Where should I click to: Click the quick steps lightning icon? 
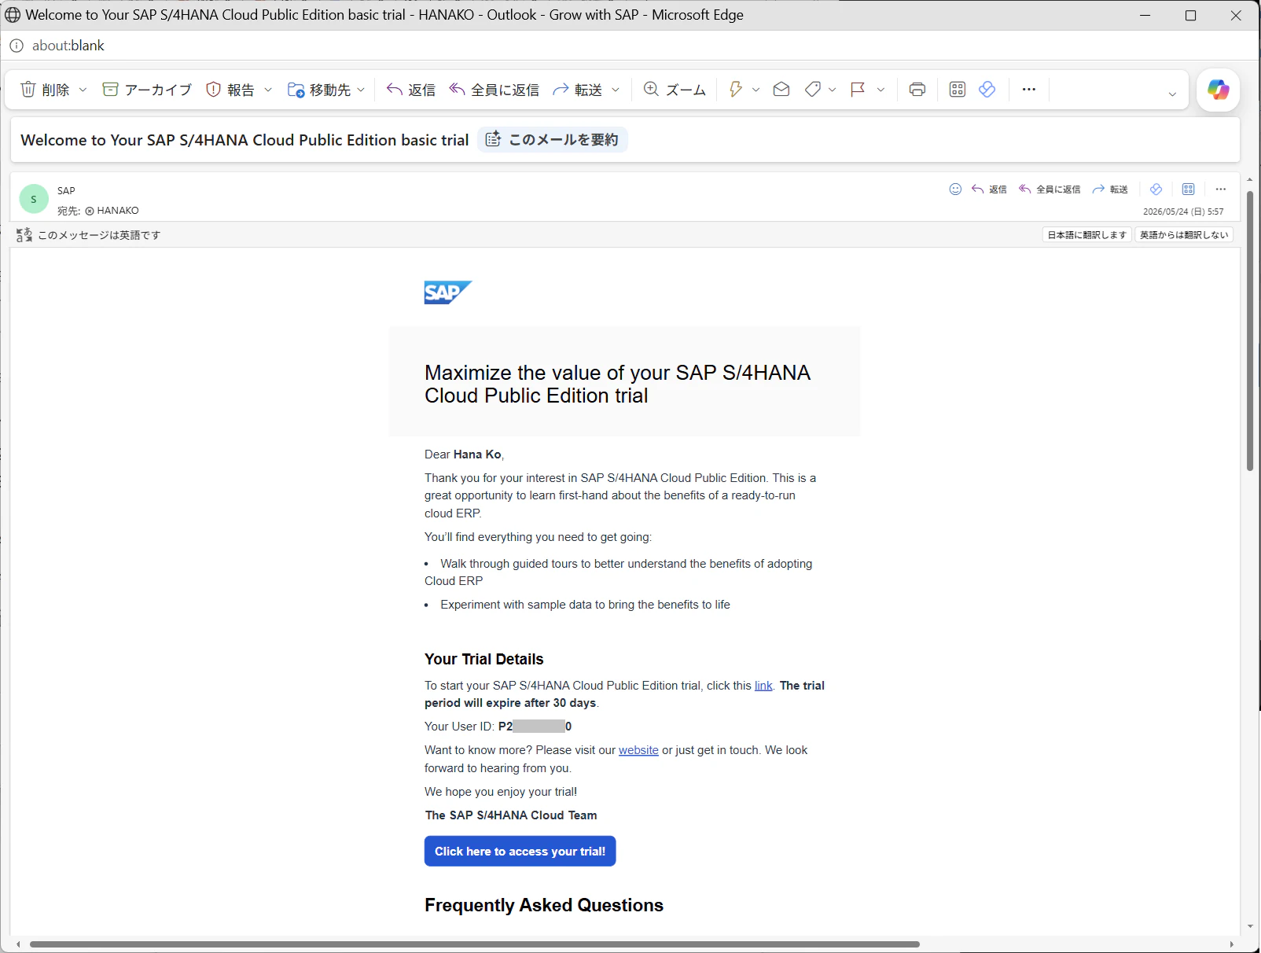tap(736, 90)
